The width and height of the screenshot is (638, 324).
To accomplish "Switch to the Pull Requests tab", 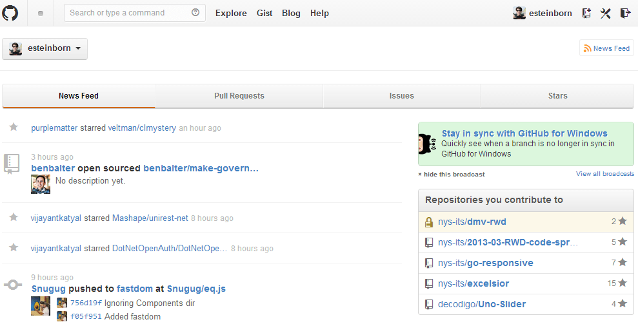I will (239, 96).
